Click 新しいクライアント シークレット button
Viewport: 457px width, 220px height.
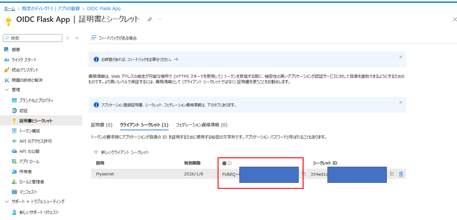tap(121, 152)
